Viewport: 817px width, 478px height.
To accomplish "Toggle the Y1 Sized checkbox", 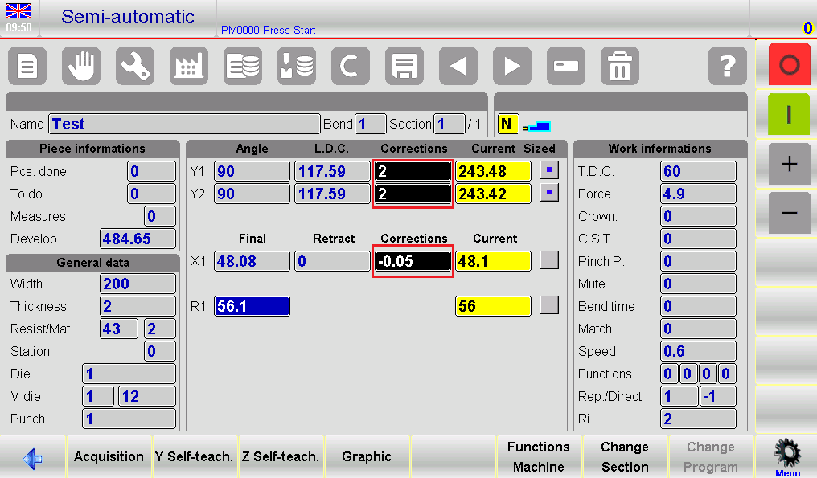I will (549, 170).
